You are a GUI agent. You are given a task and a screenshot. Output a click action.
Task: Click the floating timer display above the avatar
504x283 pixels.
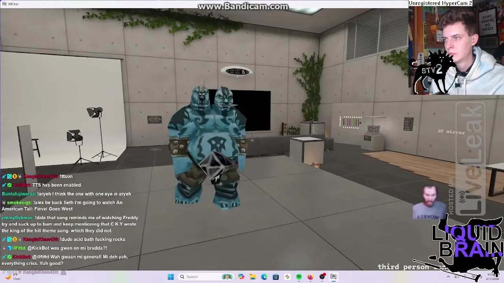(237, 72)
